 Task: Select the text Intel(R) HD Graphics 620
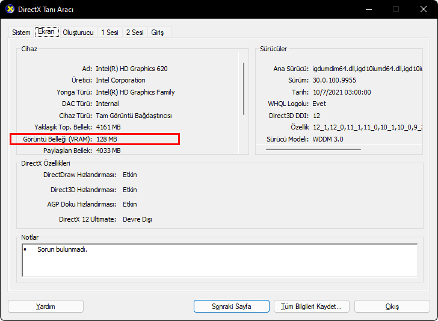132,69
